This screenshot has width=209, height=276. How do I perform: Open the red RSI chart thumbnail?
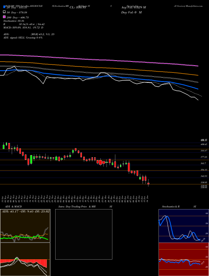pyautogui.click(x=184, y=259)
